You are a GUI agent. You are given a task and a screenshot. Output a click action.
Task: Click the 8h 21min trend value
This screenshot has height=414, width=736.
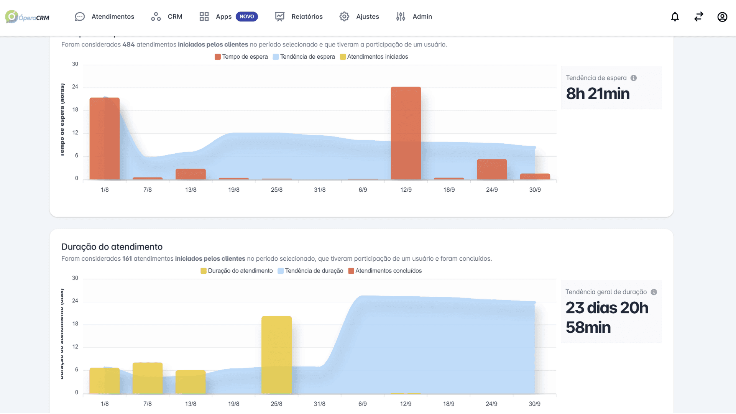click(x=598, y=94)
